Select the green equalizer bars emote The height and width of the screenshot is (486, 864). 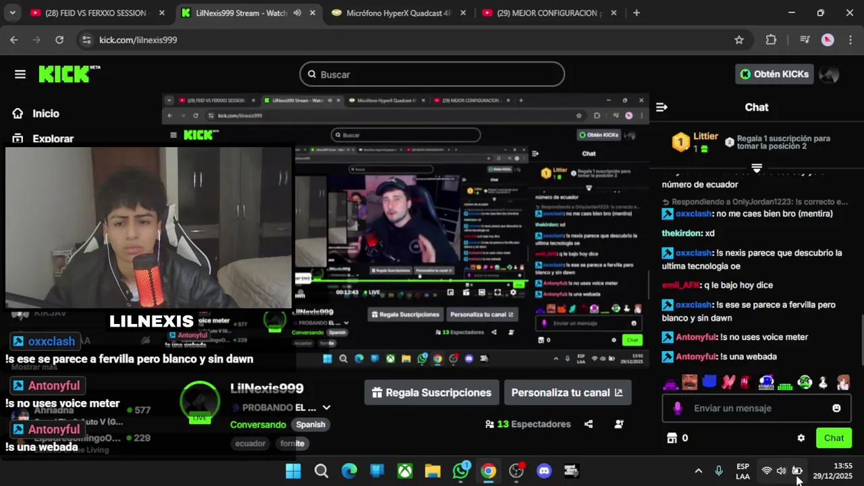click(785, 387)
